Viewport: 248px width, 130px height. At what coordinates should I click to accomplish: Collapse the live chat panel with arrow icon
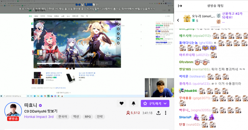pos(180,6)
